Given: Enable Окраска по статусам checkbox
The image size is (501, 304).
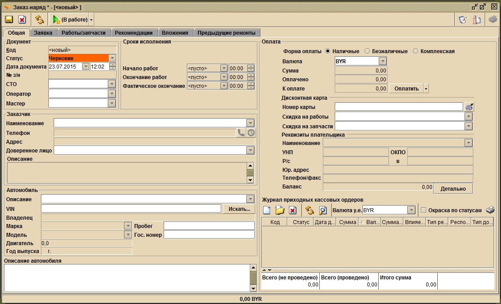Looking at the screenshot, I should coord(424,210).
